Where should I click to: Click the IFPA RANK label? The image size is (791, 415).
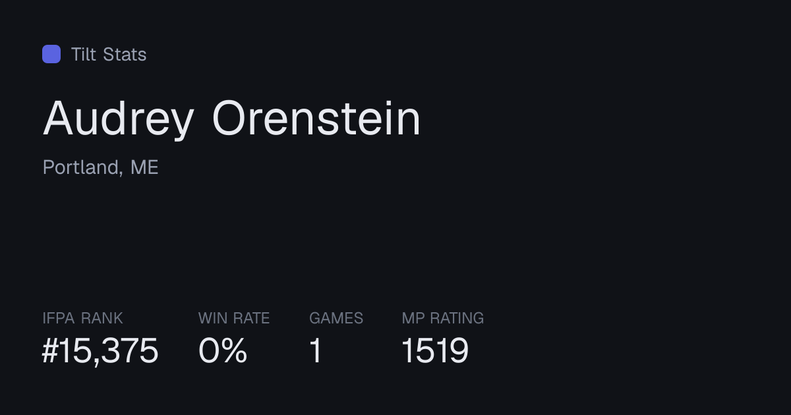click(82, 318)
